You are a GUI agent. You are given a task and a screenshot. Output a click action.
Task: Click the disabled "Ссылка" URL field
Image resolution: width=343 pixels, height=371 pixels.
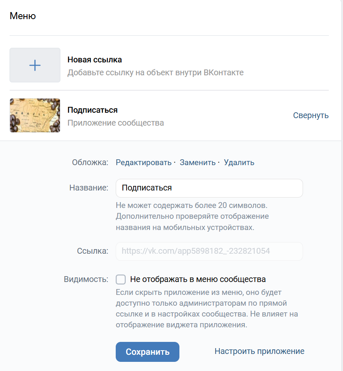(x=209, y=251)
